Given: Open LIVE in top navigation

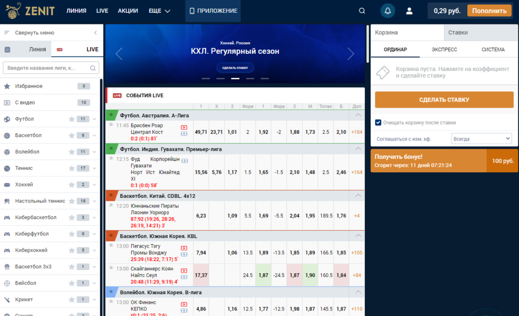Looking at the screenshot, I should [102, 11].
